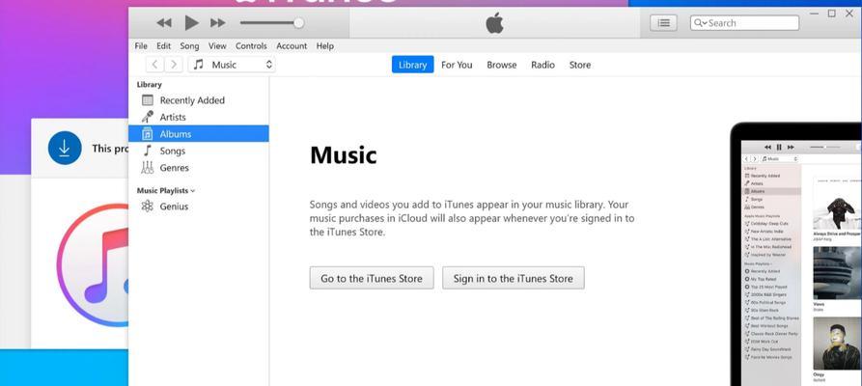
Task: Click the rewind previous track button
Action: coord(164,22)
